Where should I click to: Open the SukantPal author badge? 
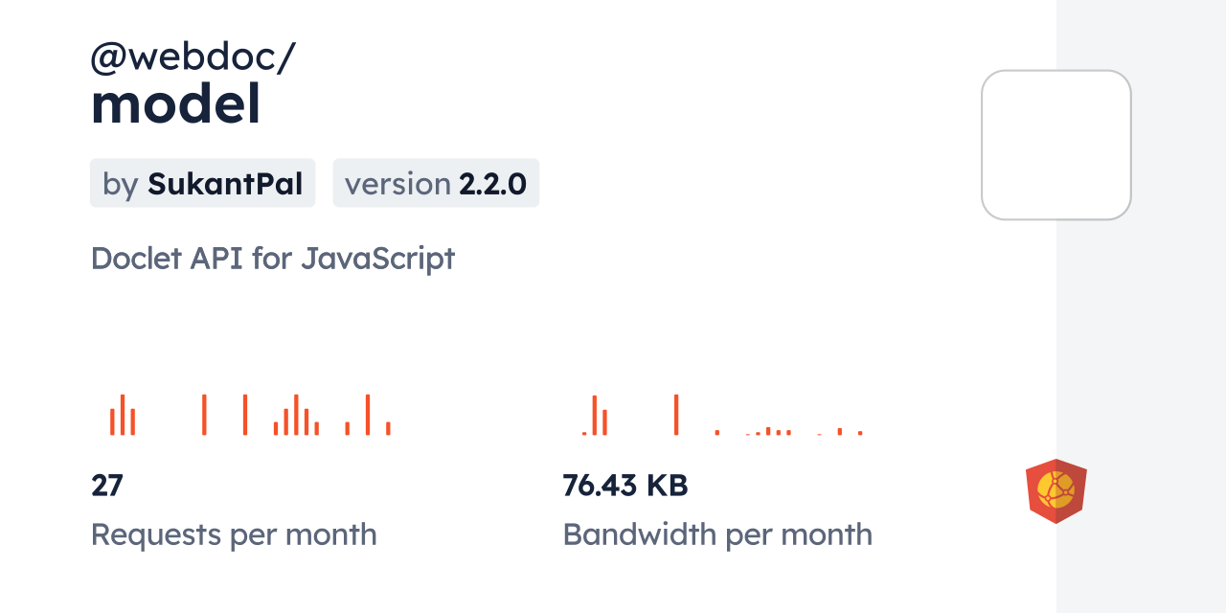click(202, 183)
